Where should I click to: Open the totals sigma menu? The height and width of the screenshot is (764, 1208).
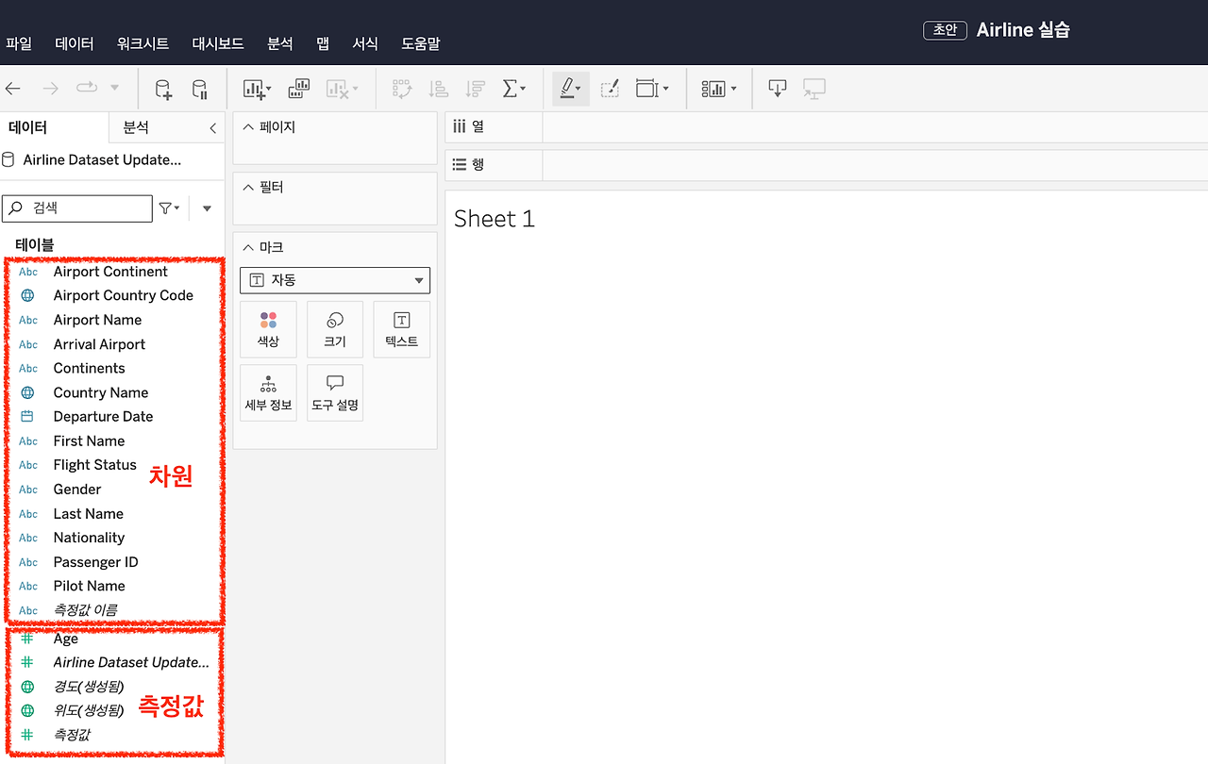coord(514,89)
